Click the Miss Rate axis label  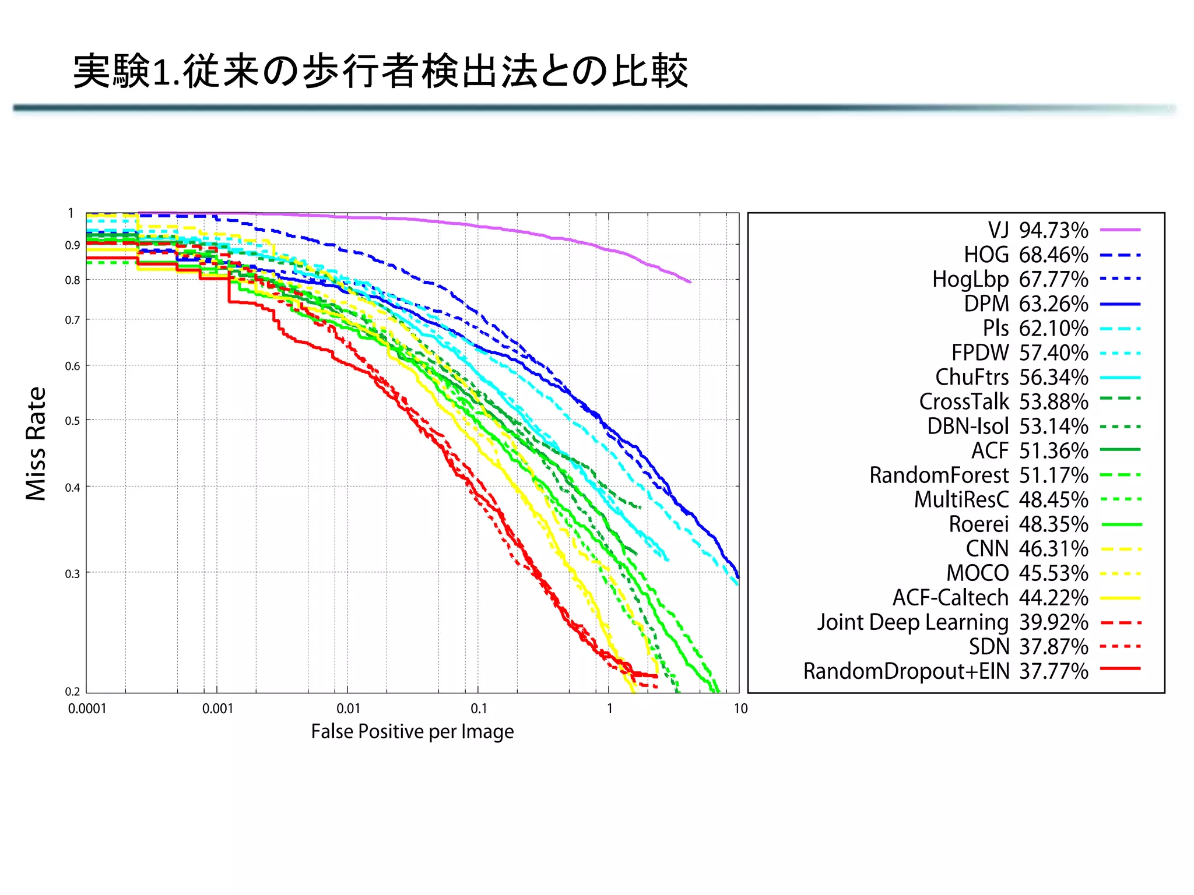(36, 444)
